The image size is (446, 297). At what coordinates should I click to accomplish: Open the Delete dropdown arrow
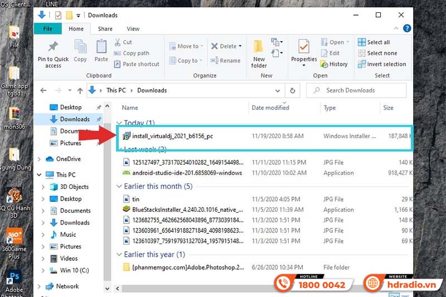(240, 46)
